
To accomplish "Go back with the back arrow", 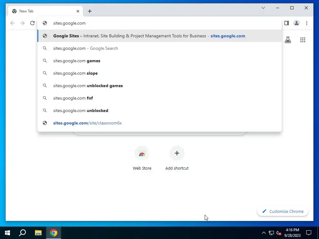I will (12, 23).
